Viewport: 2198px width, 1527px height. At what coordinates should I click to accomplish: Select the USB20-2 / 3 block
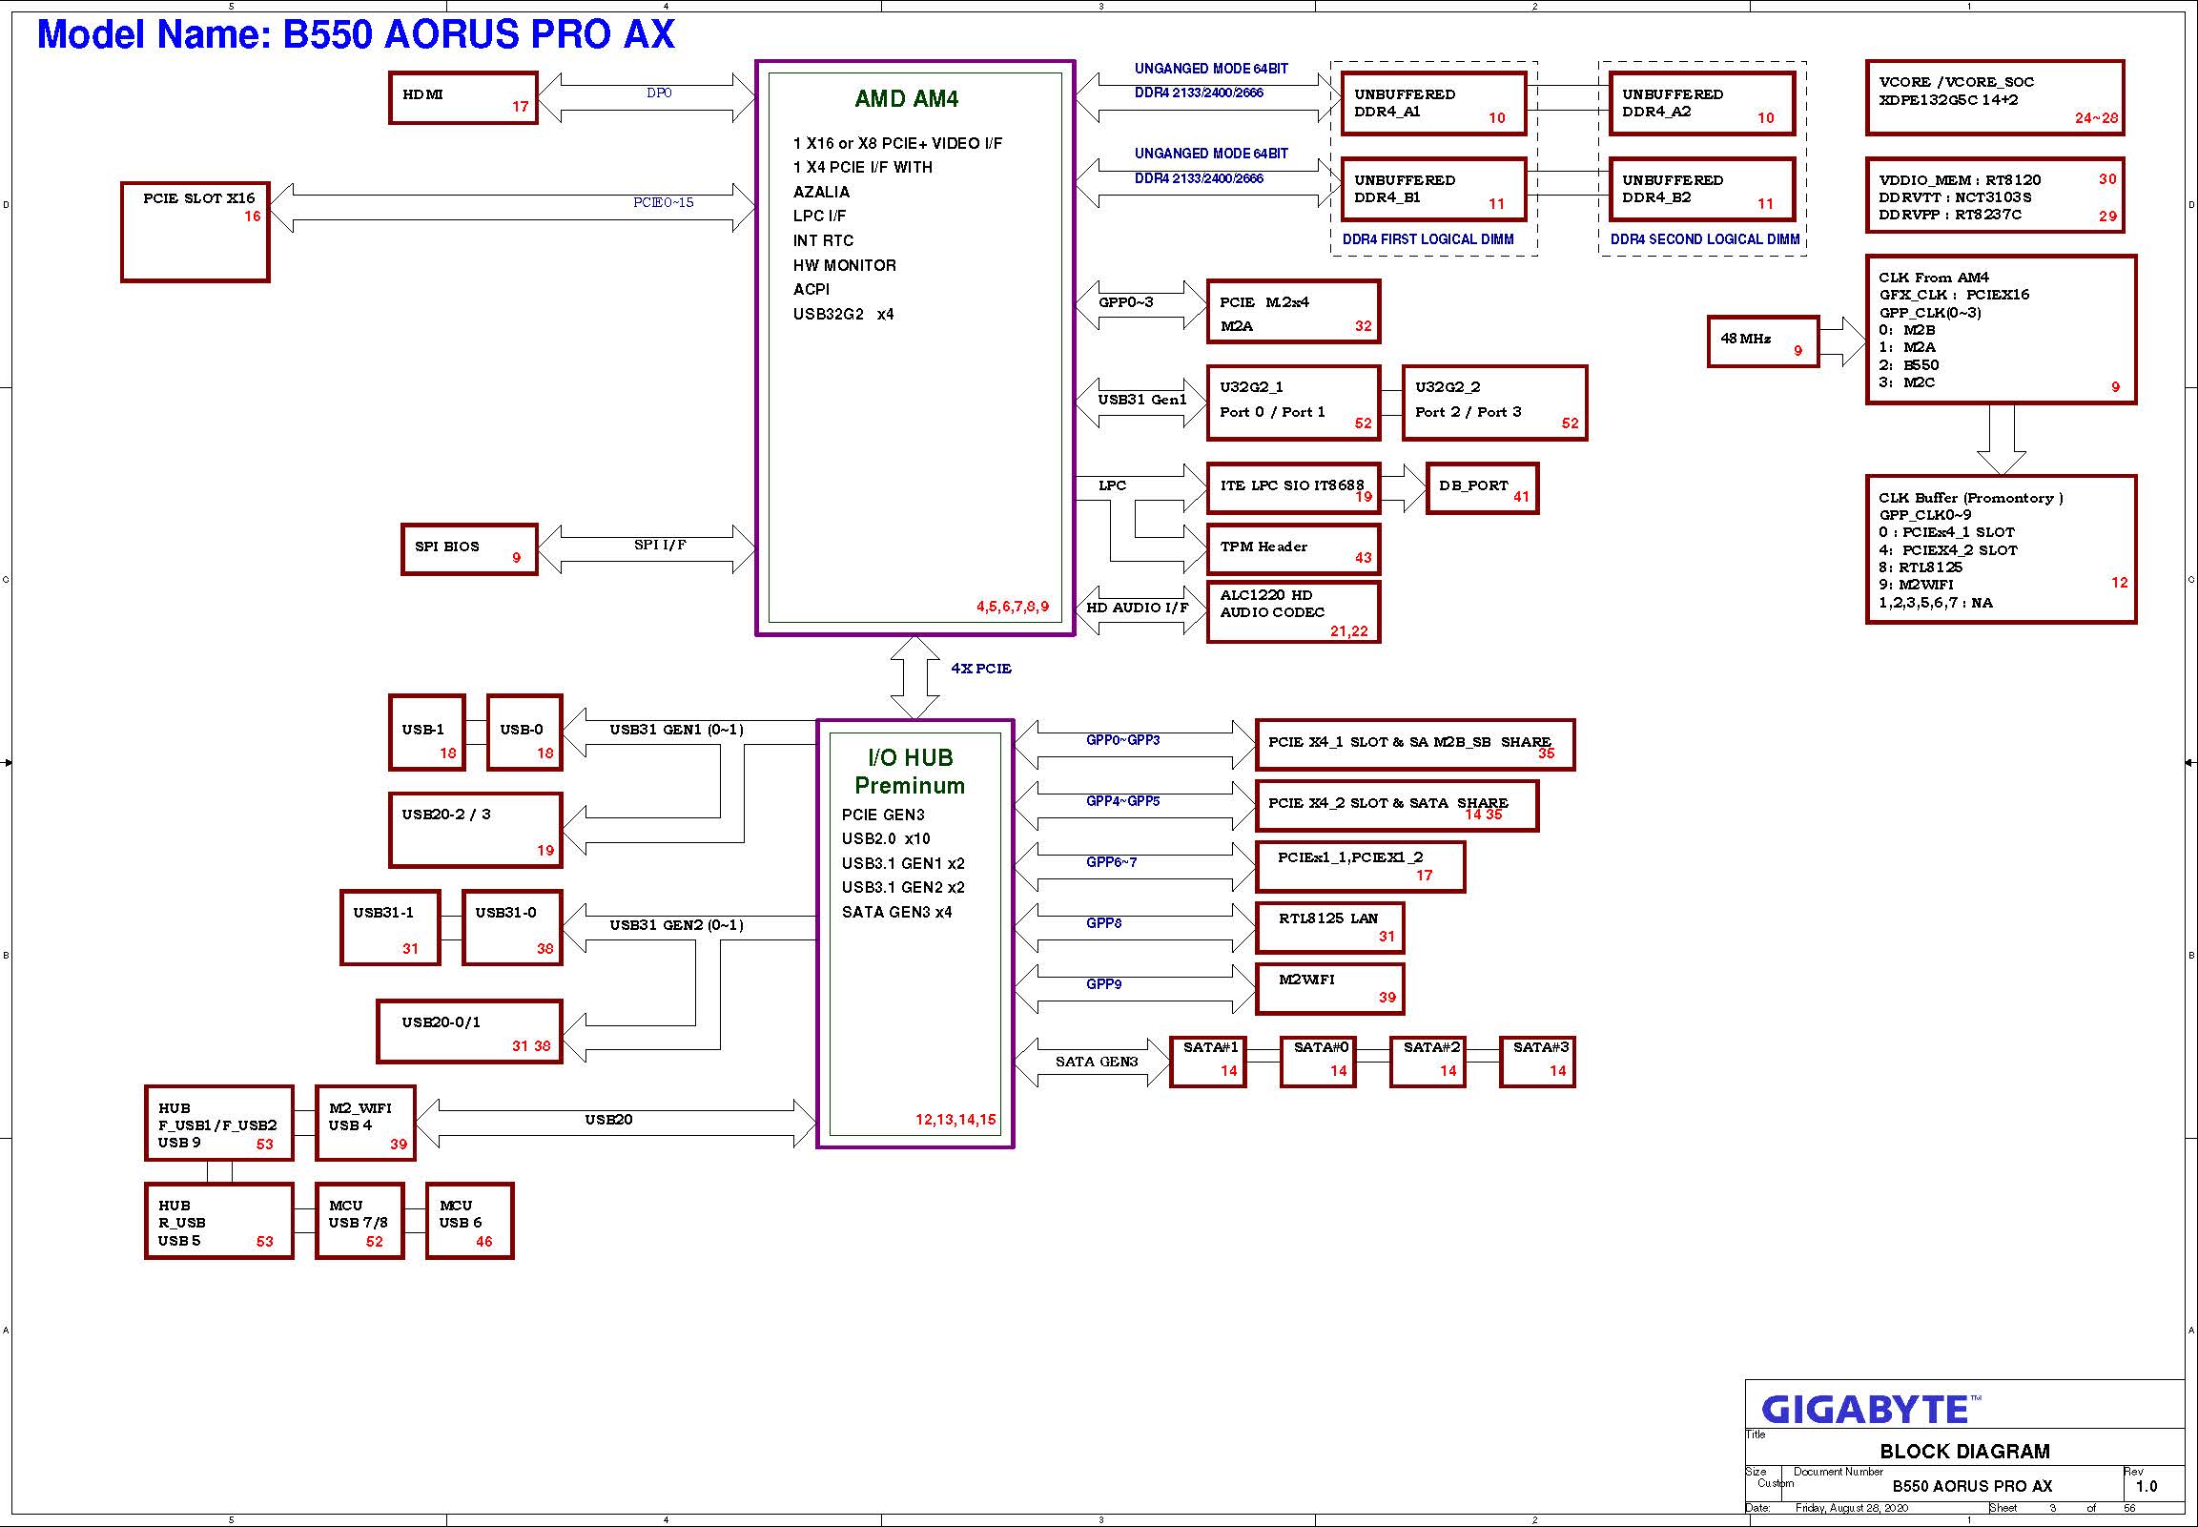(476, 831)
